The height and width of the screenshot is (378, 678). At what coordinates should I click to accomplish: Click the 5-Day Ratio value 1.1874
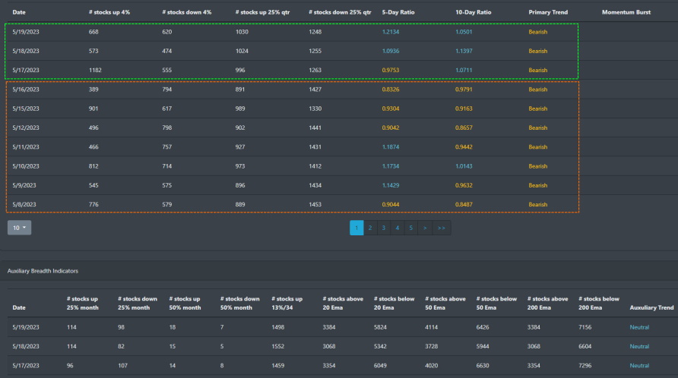[x=391, y=147]
